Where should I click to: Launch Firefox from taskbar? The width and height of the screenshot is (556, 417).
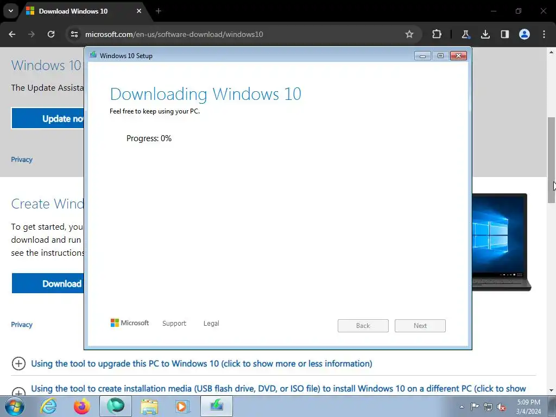pyautogui.click(x=81, y=406)
